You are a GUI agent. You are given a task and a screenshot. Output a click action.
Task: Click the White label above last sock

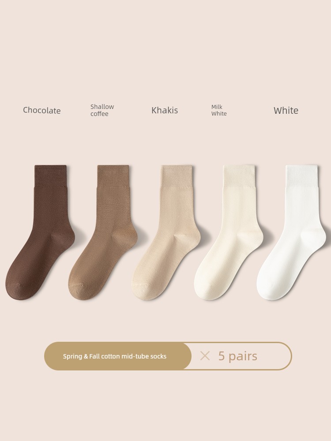click(x=286, y=110)
